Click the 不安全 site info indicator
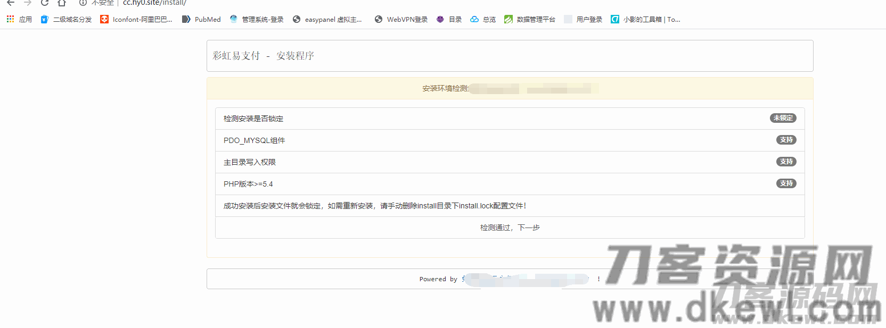The width and height of the screenshot is (886, 328). point(97,3)
